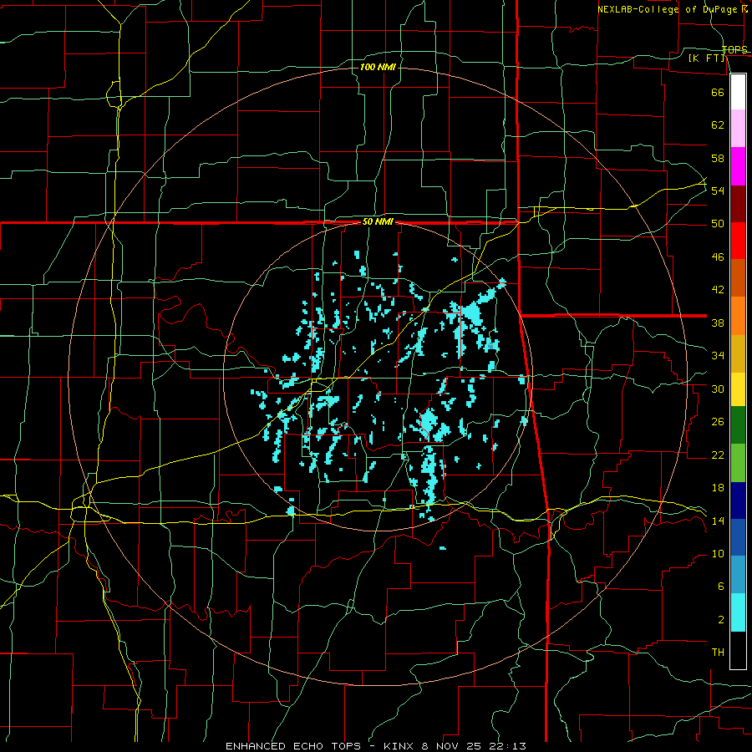Viewport: 752px width, 752px height.
Task: Click the light green legend swatch
Action: click(x=738, y=463)
